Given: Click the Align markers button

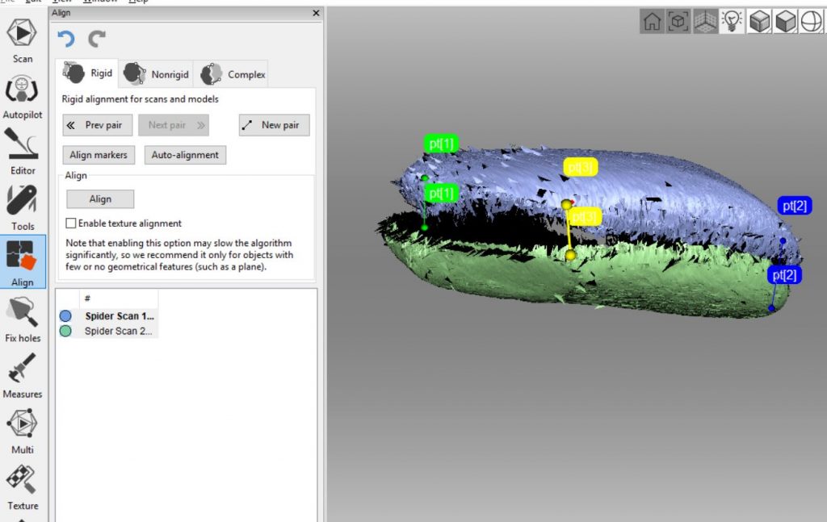Looking at the screenshot, I should (x=99, y=155).
